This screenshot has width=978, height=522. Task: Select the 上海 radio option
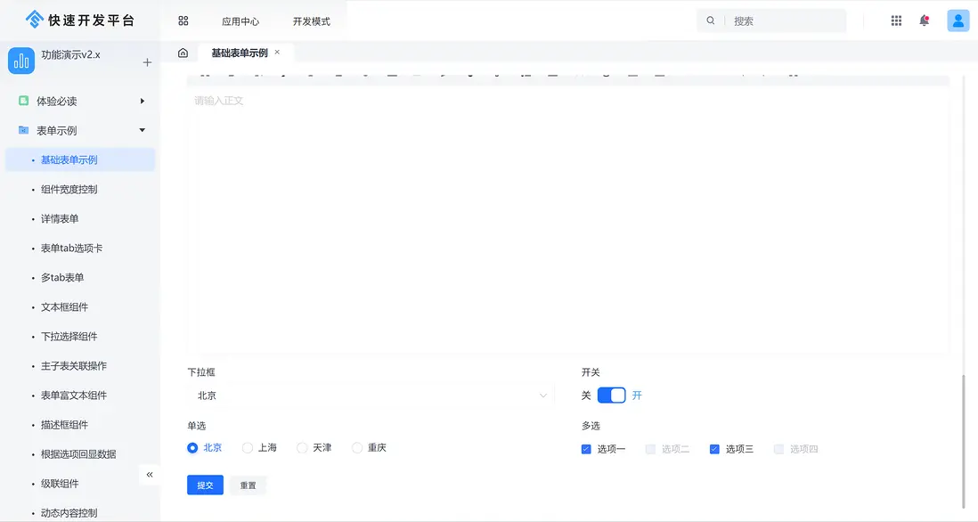247,447
